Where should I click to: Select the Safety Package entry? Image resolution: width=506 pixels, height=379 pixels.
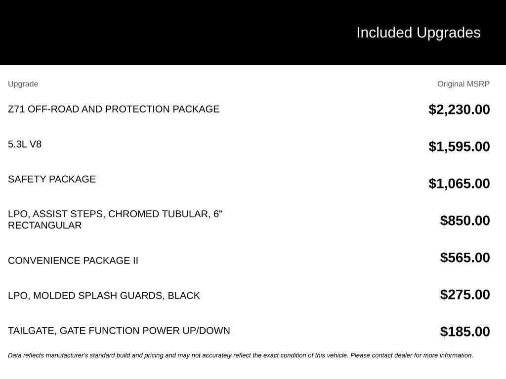(52, 179)
